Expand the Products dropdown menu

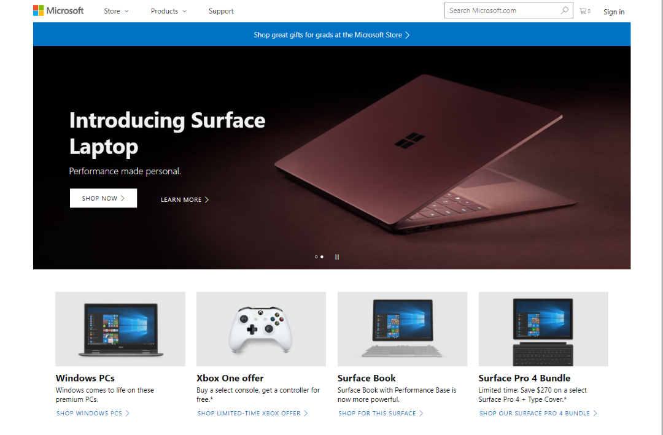click(x=169, y=11)
